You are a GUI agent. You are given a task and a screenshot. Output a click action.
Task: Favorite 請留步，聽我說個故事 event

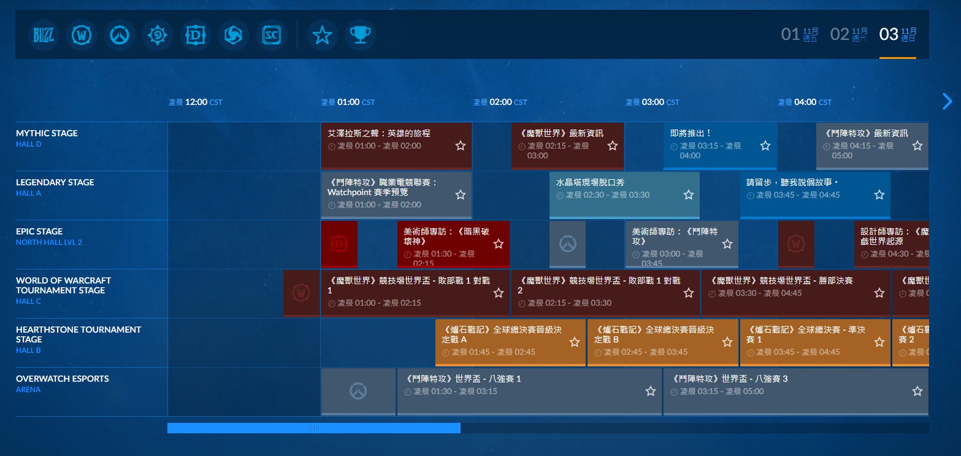879,195
